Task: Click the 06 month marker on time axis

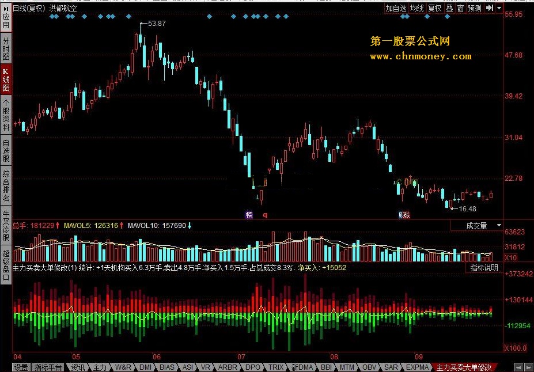Action: pyautogui.click(x=156, y=356)
